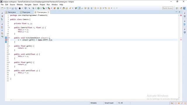Click the Open Type icon
187x105 pixels.
(x=64, y=8)
